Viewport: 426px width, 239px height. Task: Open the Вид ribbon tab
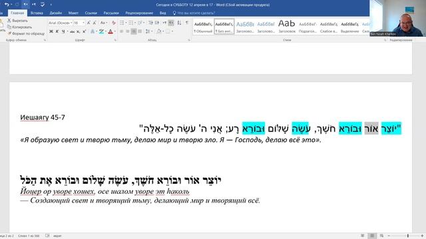[x=162, y=13]
